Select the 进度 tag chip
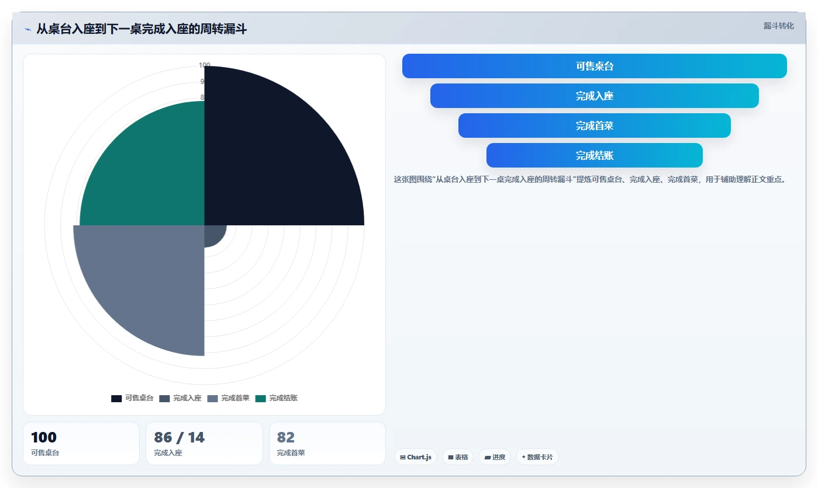This screenshot has width=818, height=488. (x=495, y=457)
